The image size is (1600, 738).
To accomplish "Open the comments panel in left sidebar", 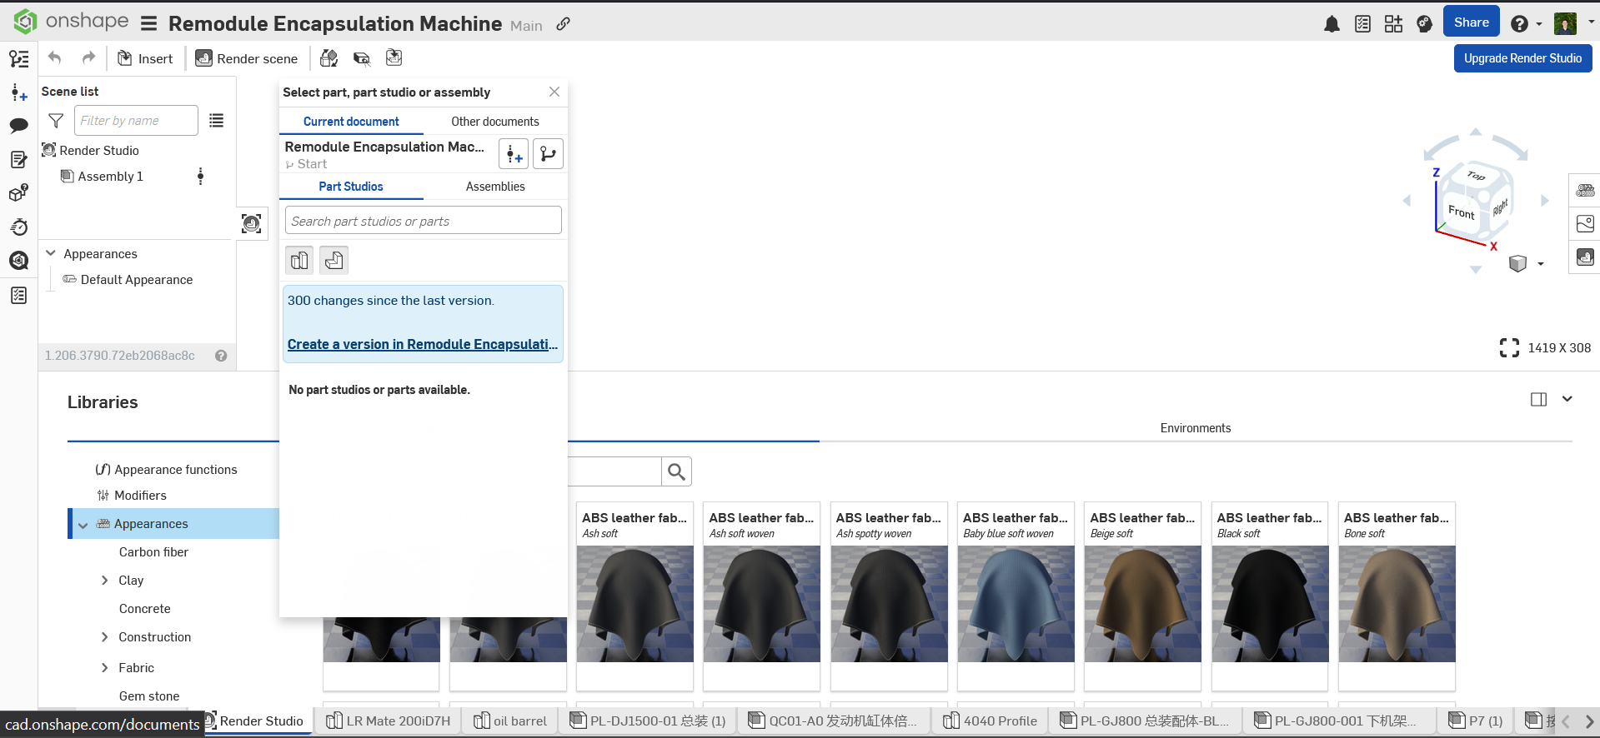I will (18, 126).
